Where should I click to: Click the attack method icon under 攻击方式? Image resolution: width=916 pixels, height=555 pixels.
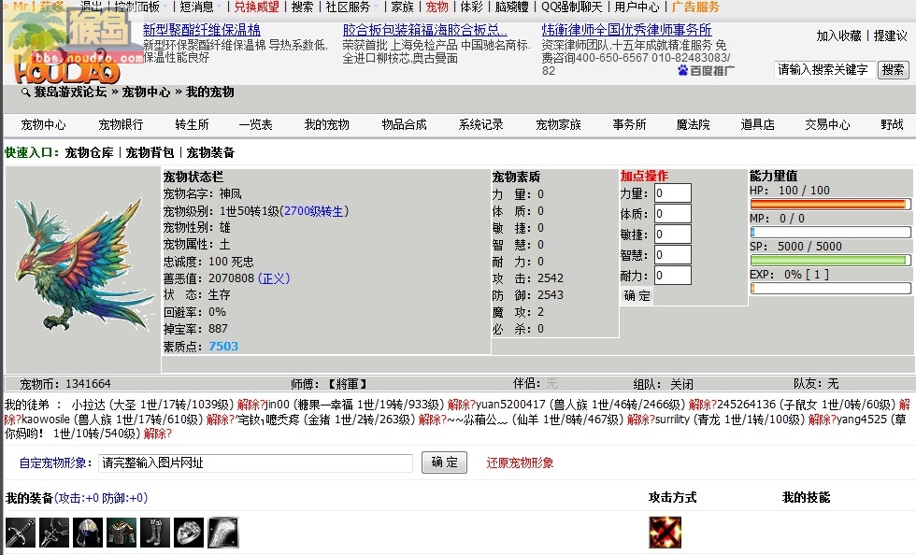coord(665,533)
